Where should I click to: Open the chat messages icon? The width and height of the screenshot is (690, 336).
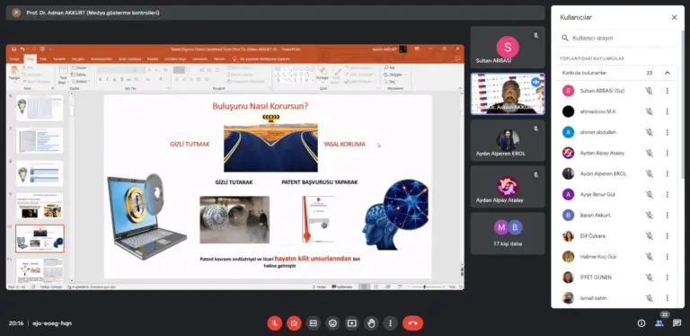(677, 323)
